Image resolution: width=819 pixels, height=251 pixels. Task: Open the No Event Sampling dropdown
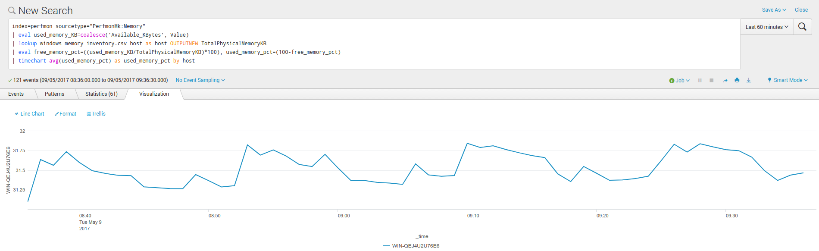click(200, 80)
